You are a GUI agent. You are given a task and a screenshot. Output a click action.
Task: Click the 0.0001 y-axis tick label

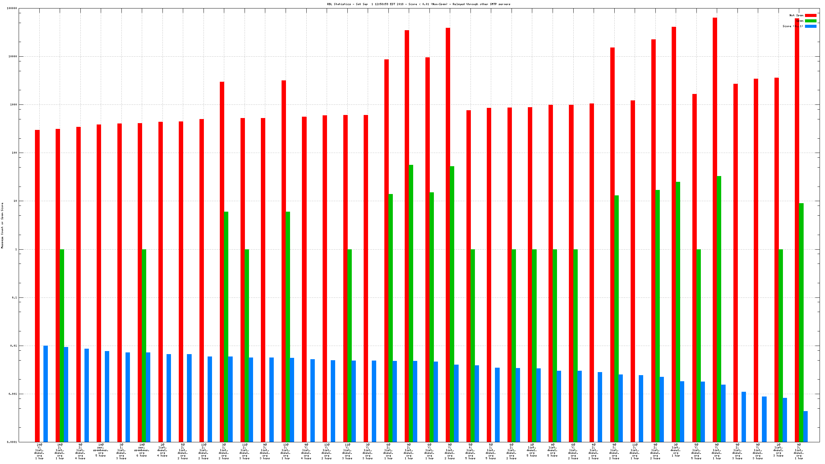pos(12,442)
